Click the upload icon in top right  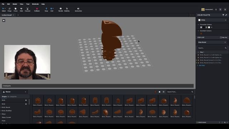pos(225,10)
